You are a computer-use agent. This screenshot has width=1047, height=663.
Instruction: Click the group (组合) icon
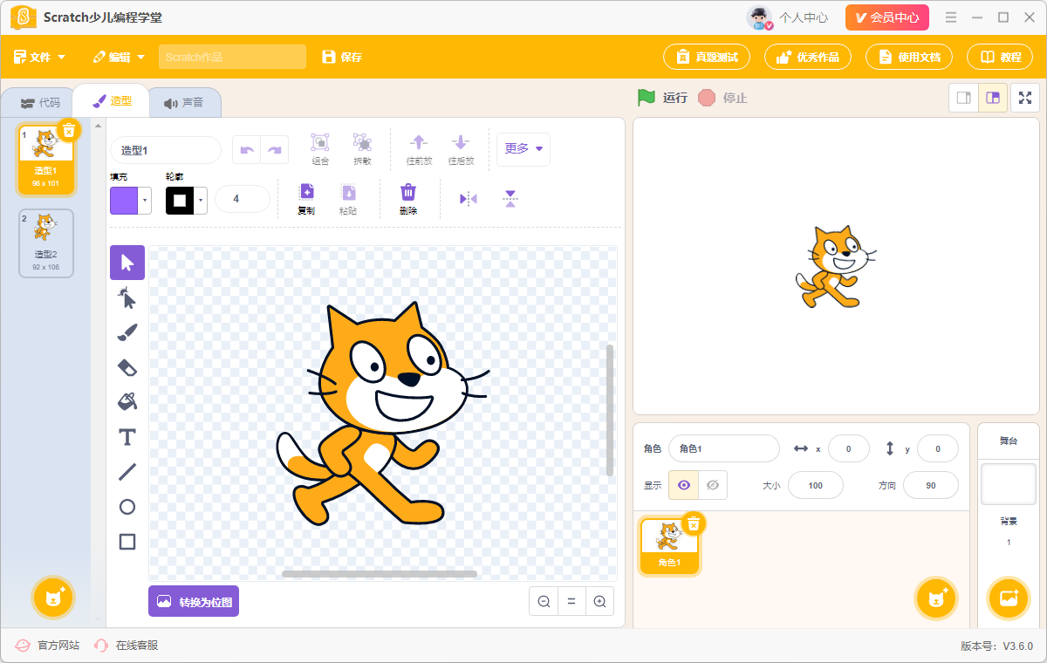320,149
